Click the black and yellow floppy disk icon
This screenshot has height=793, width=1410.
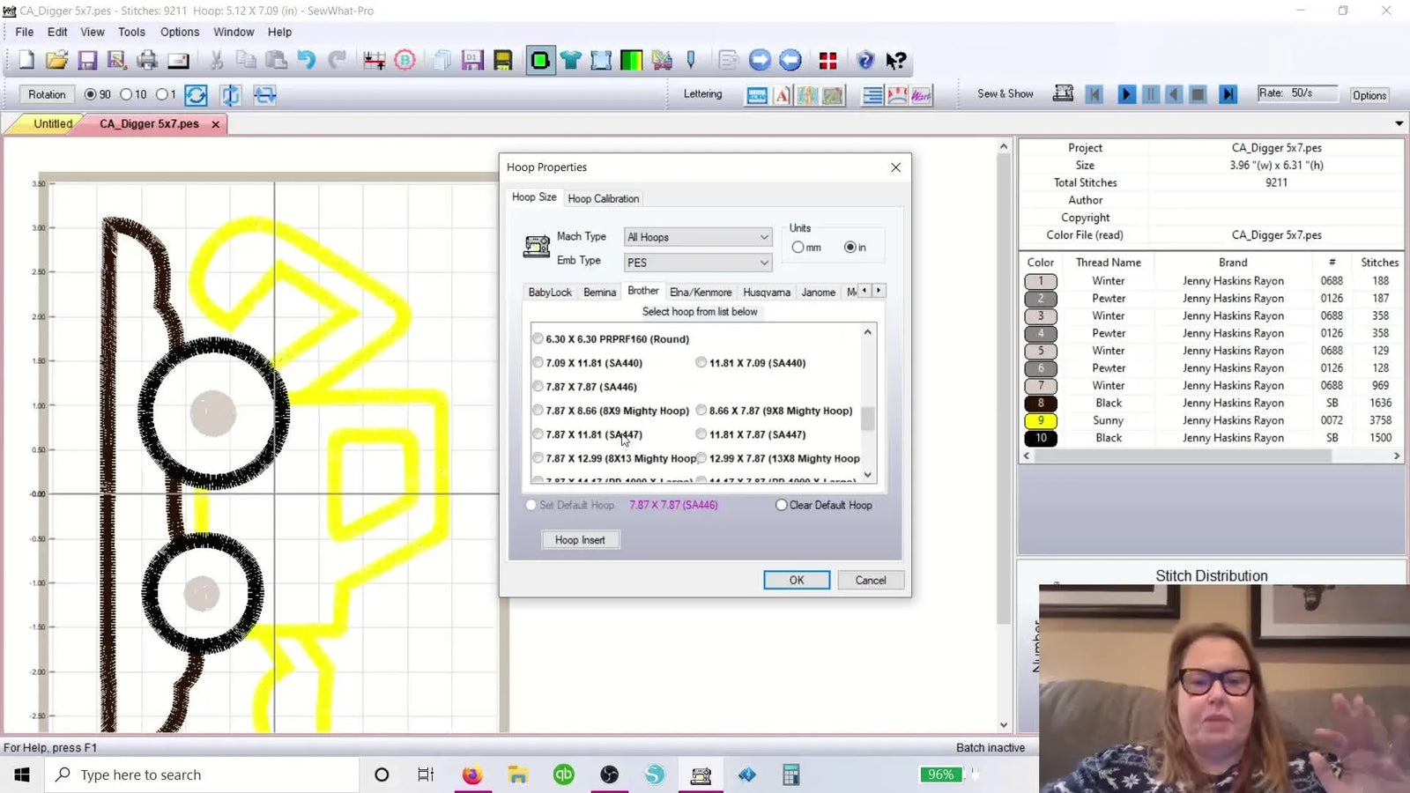(502, 60)
